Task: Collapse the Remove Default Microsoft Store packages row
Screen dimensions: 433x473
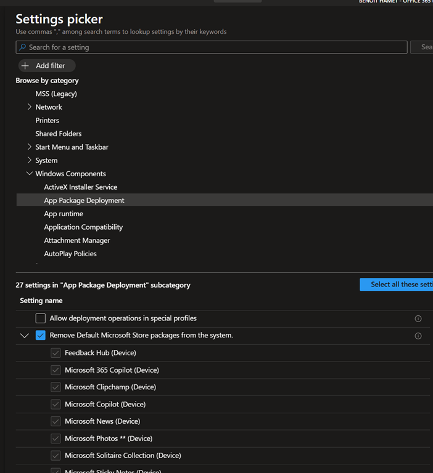Action: [x=25, y=336]
